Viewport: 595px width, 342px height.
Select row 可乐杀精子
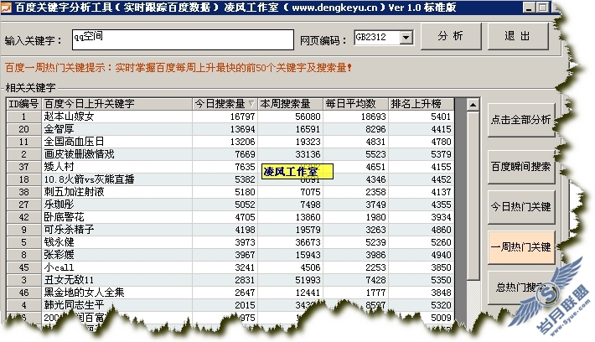230,230
